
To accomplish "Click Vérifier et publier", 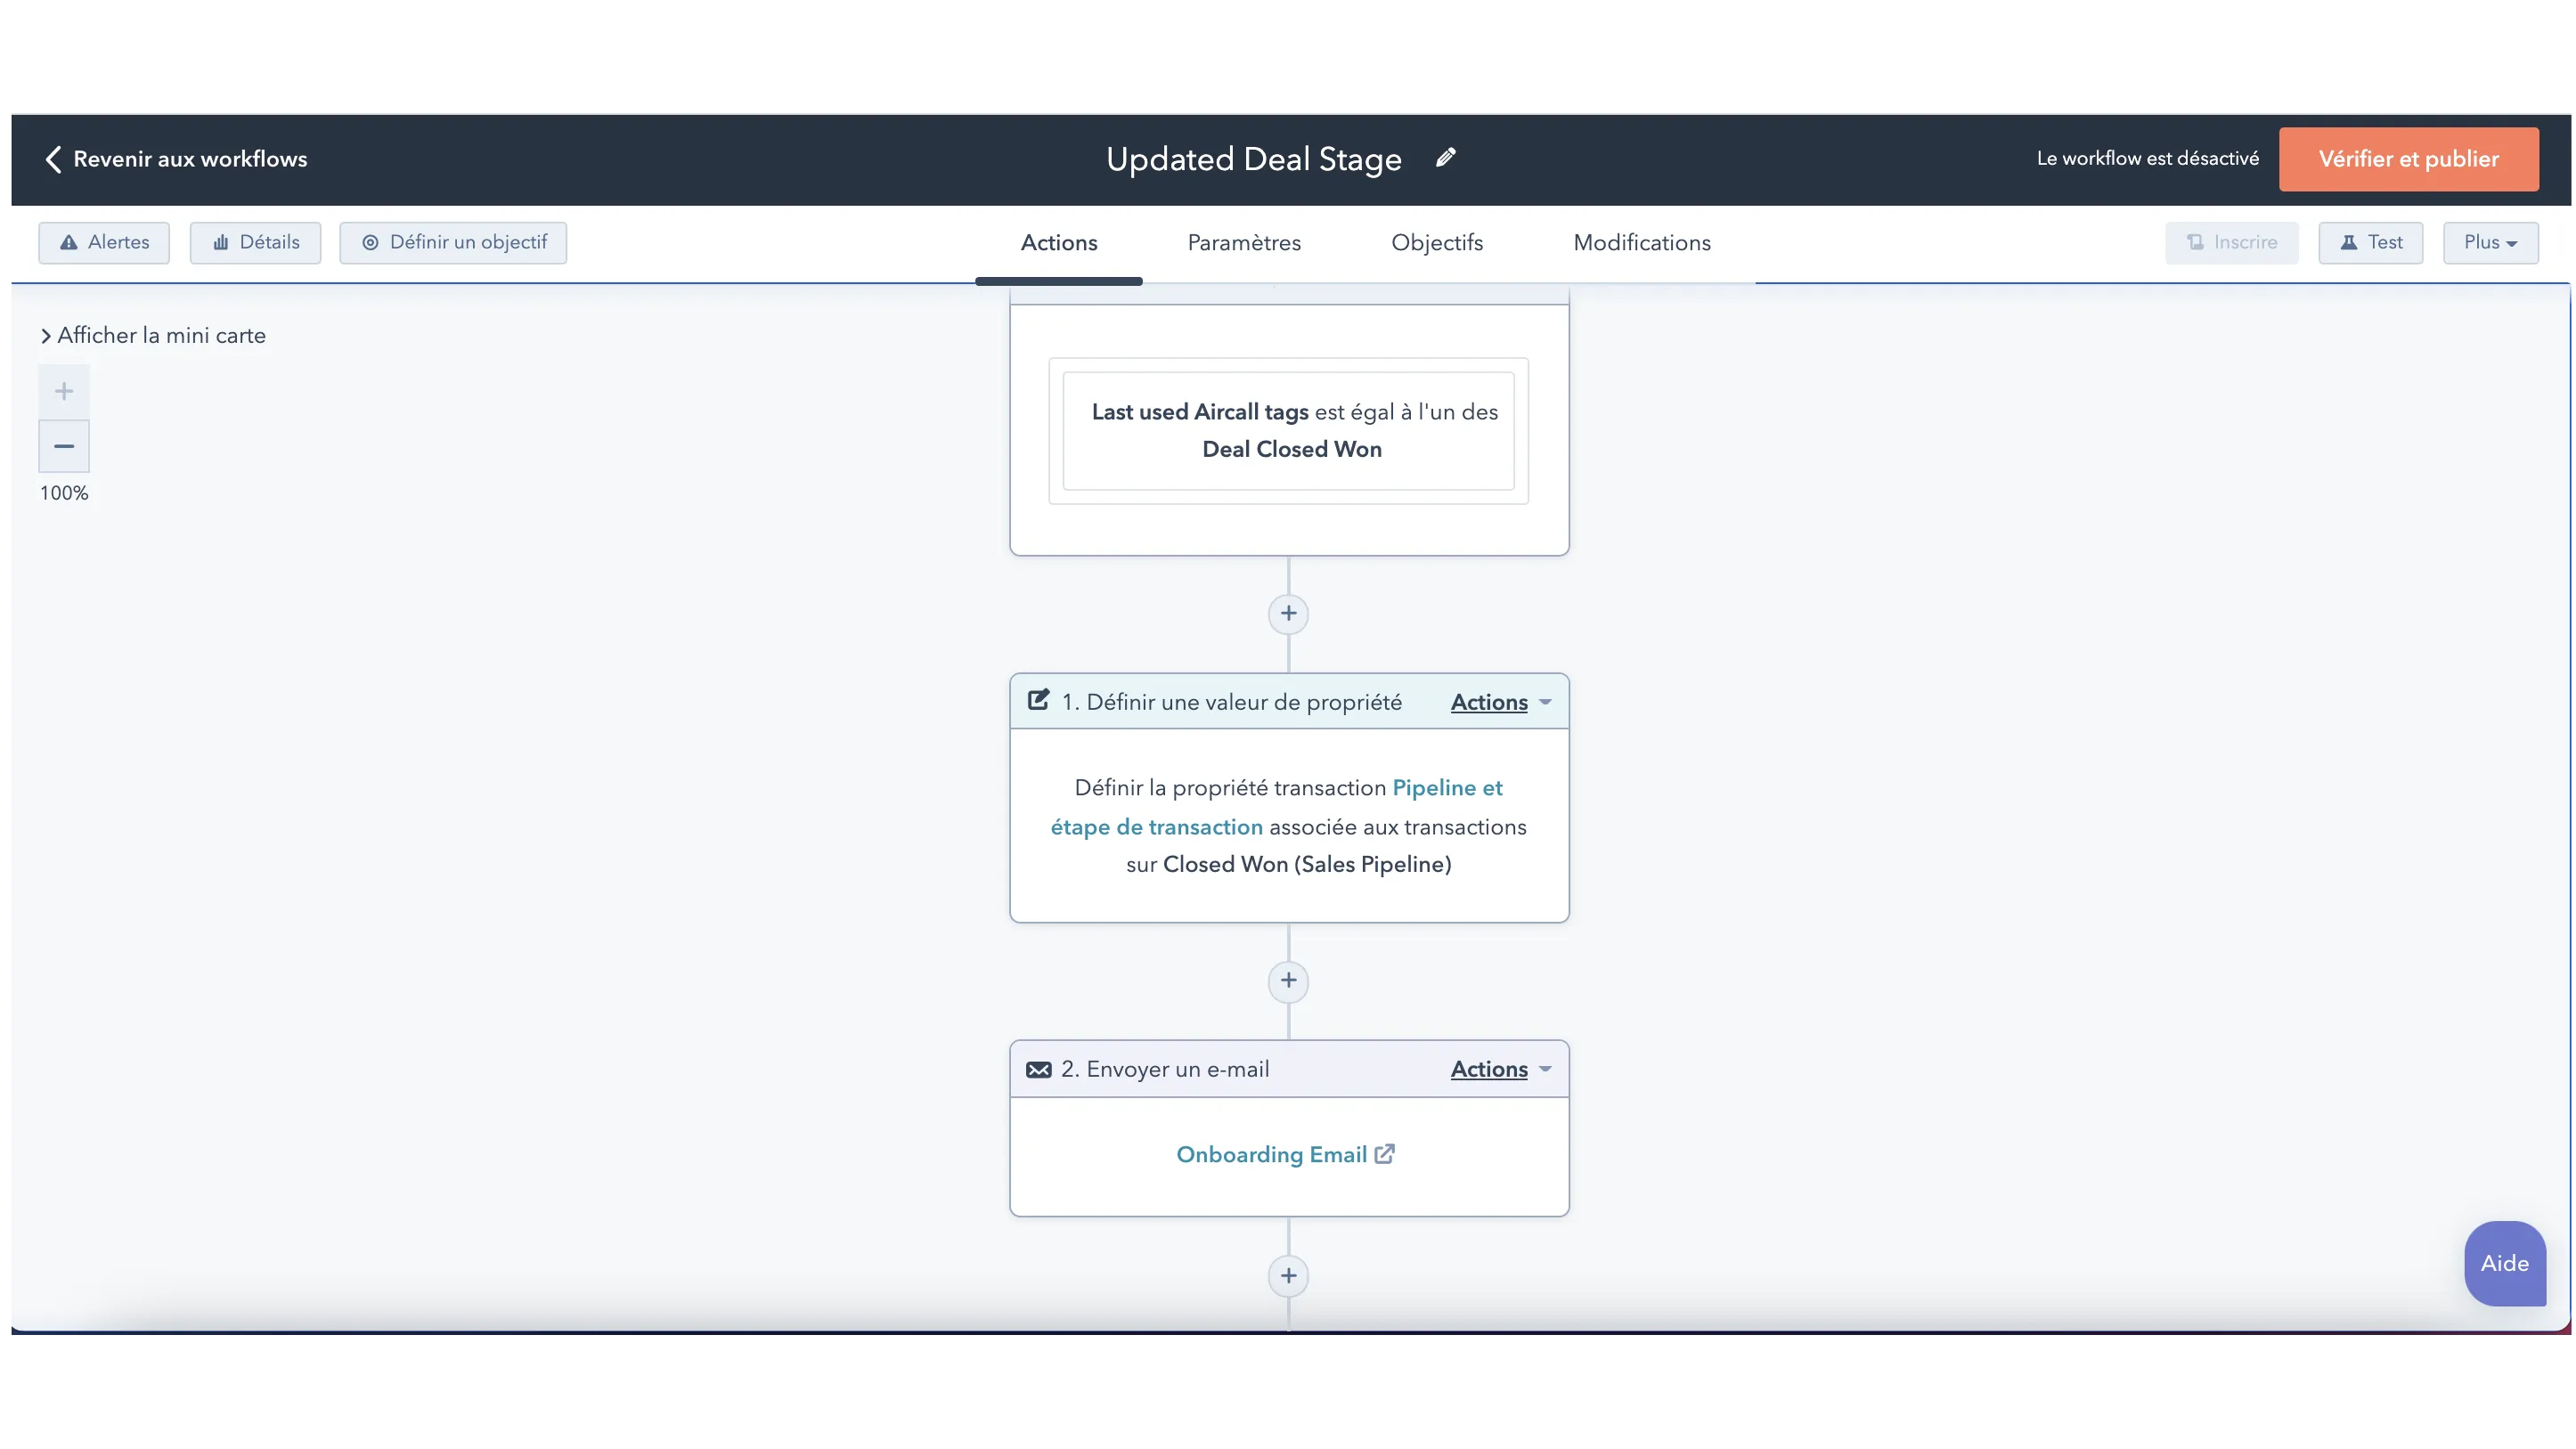I will click(x=2408, y=159).
